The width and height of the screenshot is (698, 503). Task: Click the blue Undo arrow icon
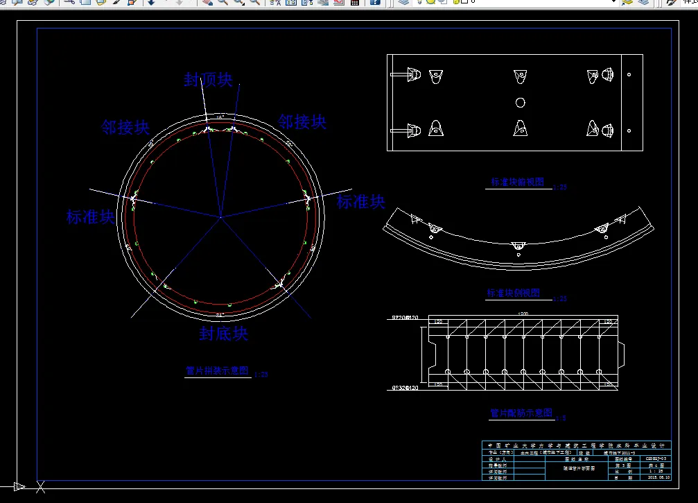pyautogui.click(x=151, y=2)
